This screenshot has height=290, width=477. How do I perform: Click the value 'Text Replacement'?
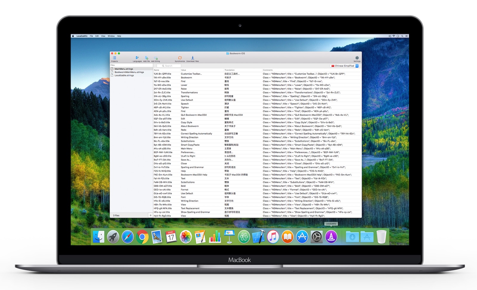coord(190,208)
